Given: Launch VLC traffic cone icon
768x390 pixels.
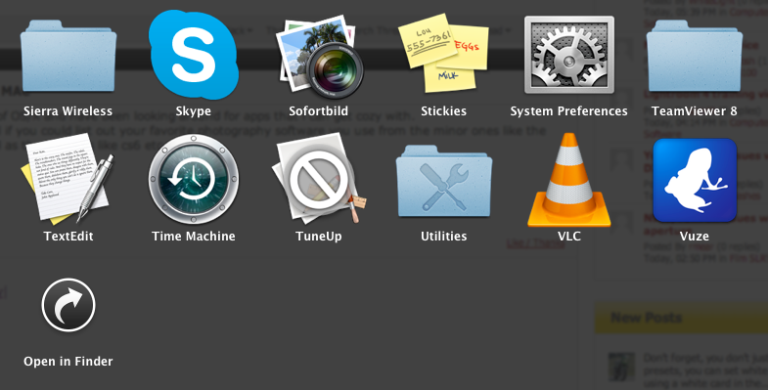Looking at the screenshot, I should pos(568,180).
